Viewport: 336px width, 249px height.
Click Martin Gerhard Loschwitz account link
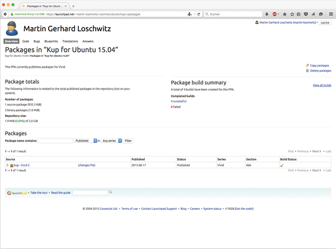[288, 22]
